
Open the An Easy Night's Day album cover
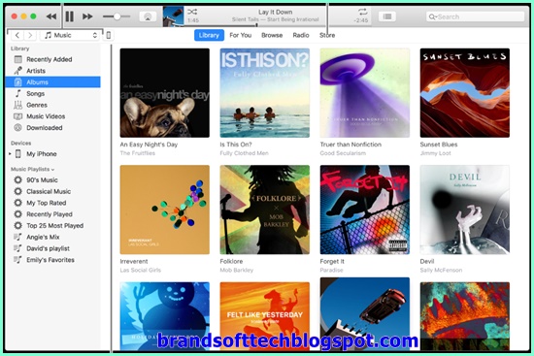coord(164,92)
